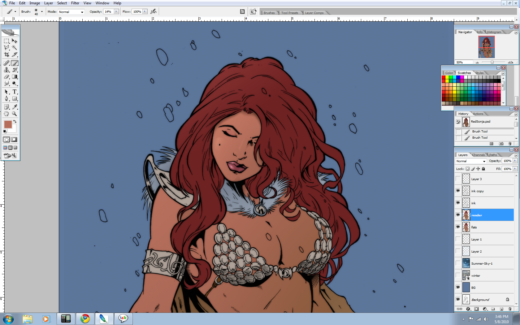Screen dimensions: 520x325
Task: Create a new layer in Layers panel
Action: tap(501, 309)
